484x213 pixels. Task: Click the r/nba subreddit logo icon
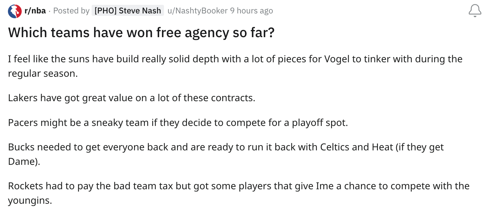(15, 11)
